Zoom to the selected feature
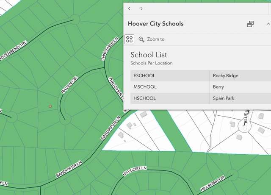271x195 pixels. tap(152, 39)
